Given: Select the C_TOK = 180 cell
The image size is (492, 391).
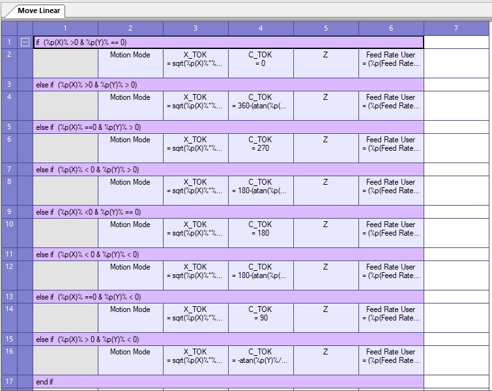Looking at the screenshot, I should pyautogui.click(x=261, y=232).
